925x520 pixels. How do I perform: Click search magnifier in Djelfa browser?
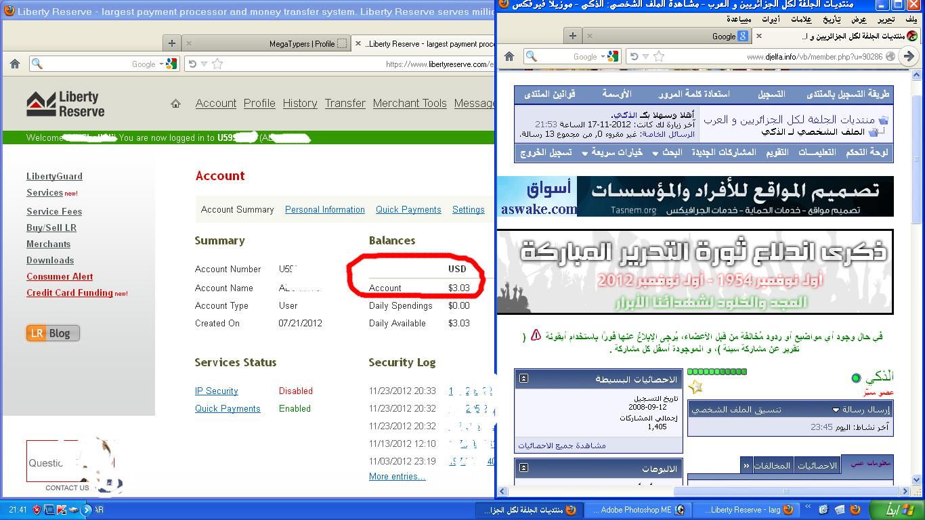[x=532, y=56]
